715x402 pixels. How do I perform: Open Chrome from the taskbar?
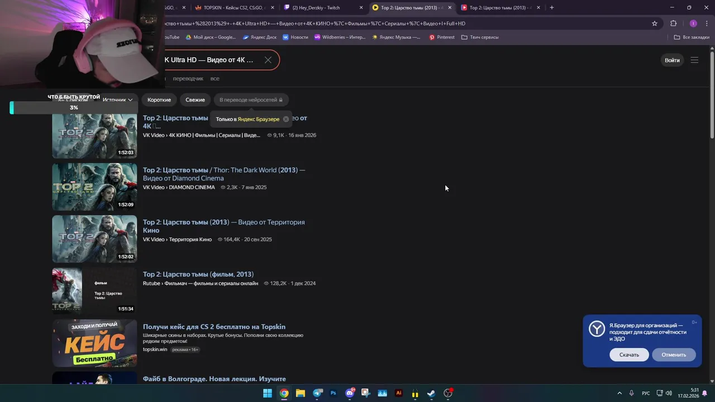tap(284, 393)
